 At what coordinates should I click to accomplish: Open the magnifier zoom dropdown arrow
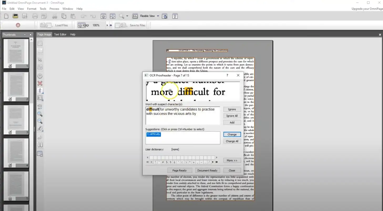click(x=127, y=16)
